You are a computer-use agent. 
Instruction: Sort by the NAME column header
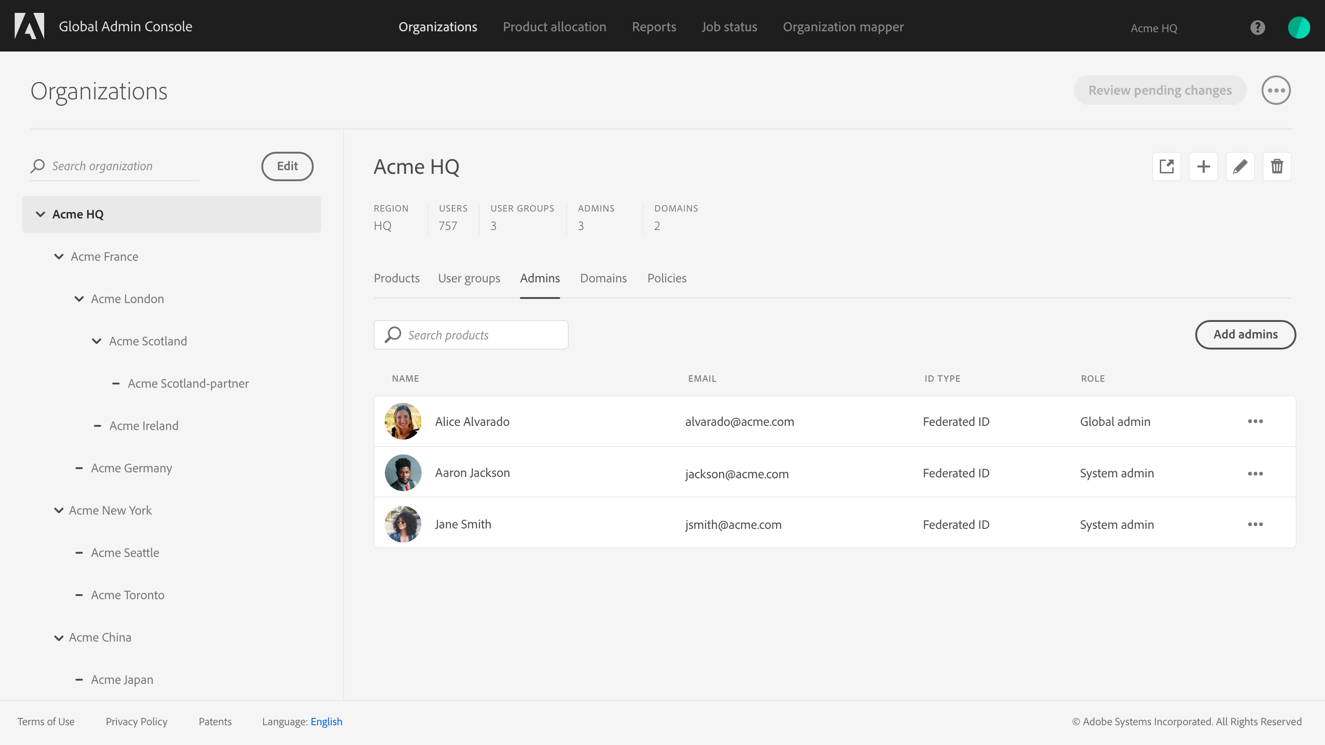[x=405, y=378]
